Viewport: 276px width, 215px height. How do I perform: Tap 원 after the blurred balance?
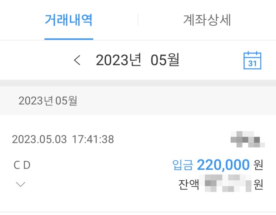[x=258, y=185]
